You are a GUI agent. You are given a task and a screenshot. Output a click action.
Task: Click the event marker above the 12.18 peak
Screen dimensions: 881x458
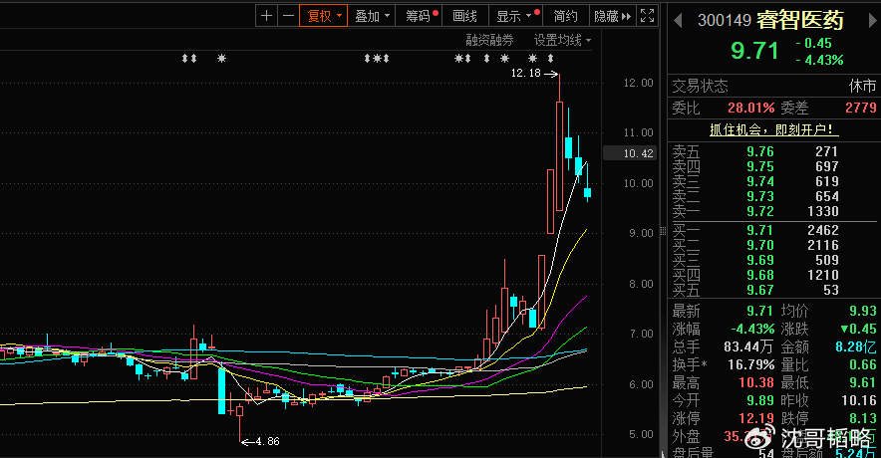click(549, 59)
